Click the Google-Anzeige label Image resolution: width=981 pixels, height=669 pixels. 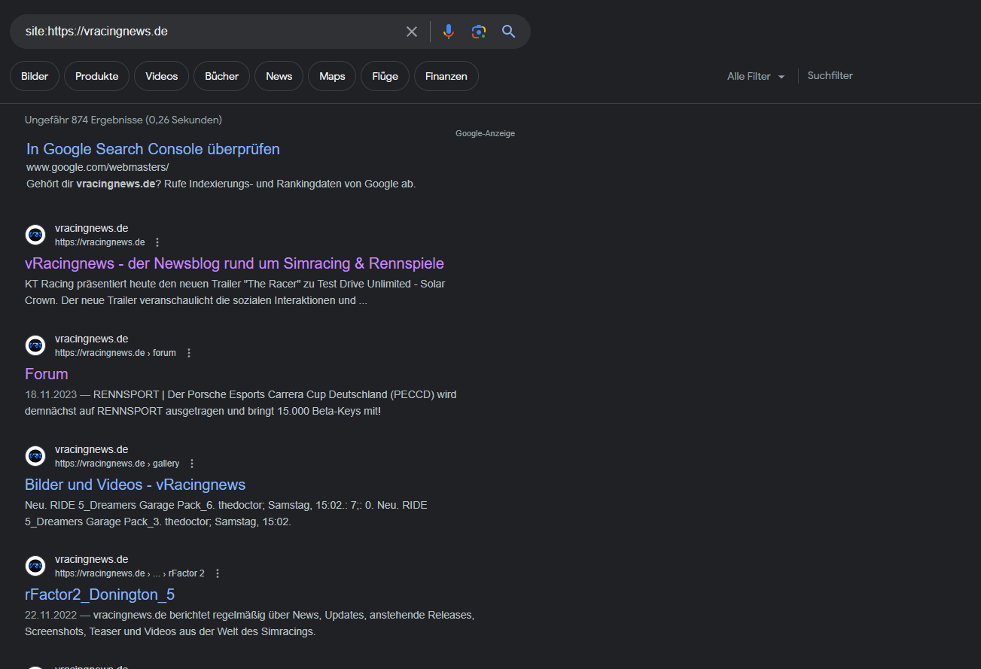click(x=485, y=133)
